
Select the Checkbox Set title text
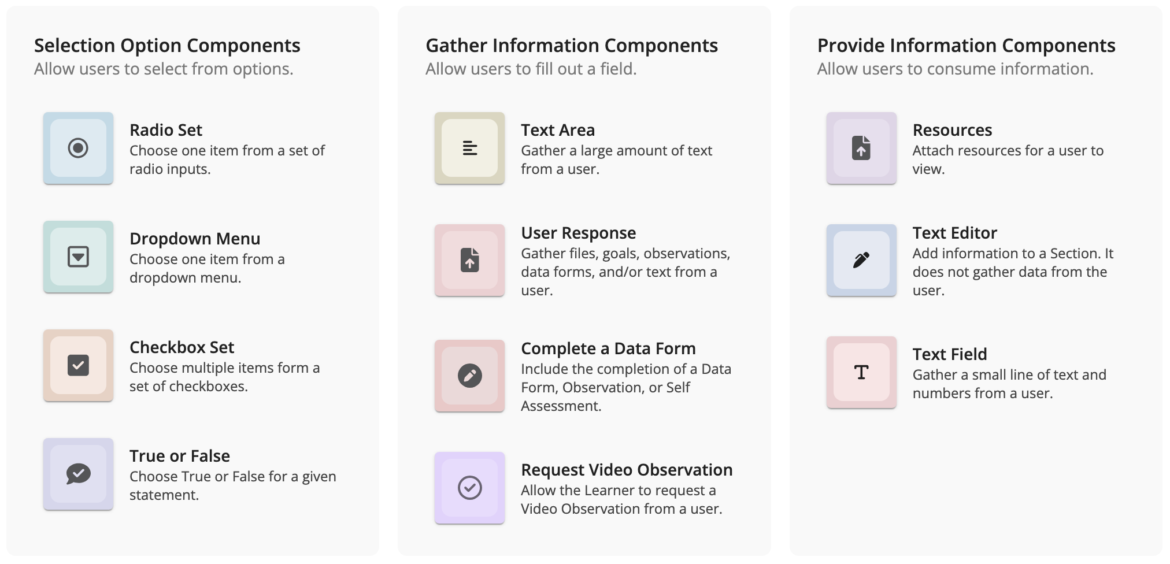(x=182, y=347)
